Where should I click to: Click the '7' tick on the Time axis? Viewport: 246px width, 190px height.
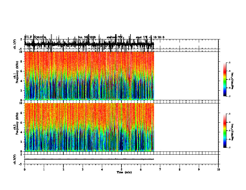pyautogui.click(x=160, y=170)
